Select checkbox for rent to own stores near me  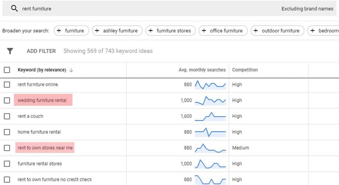point(7,148)
